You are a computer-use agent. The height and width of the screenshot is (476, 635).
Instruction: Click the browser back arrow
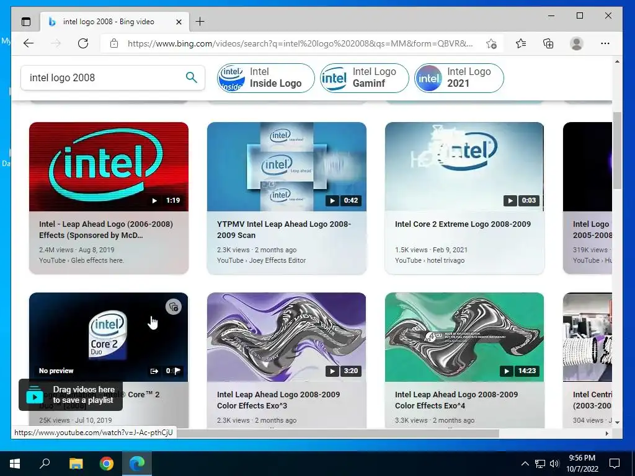29,43
